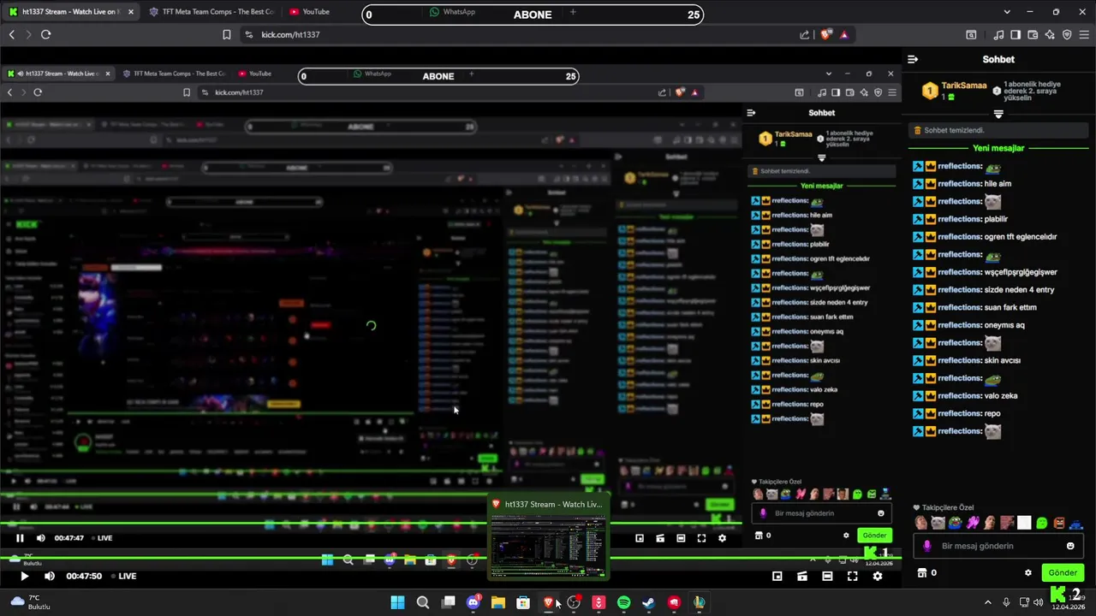1096x616 pixels.
Task: Toggle mini player in outermost player controls
Action: point(777,577)
